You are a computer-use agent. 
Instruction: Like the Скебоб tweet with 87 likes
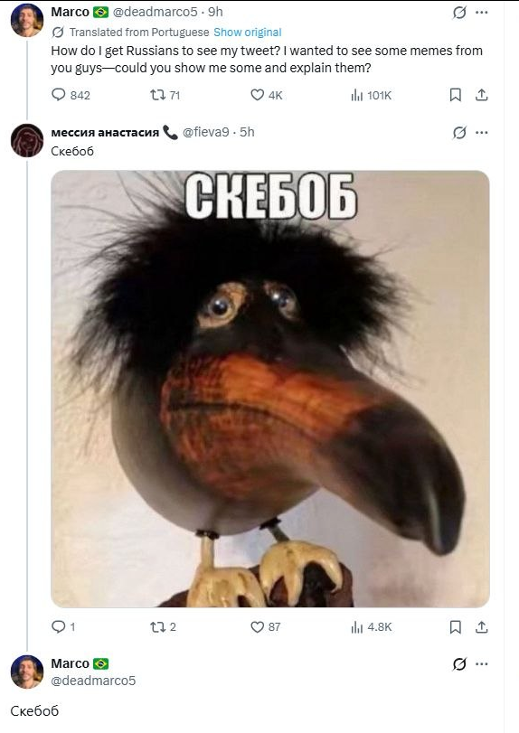(266, 627)
